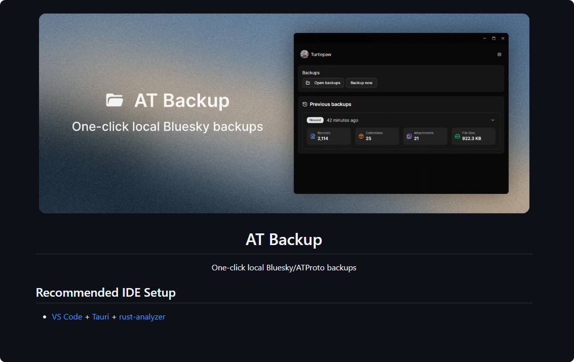Click the orange Collections cube icon
This screenshot has width=574, height=362.
point(361,136)
